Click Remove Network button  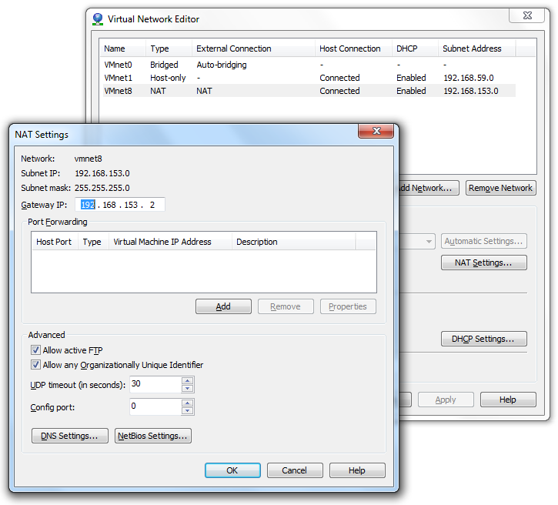pos(501,188)
